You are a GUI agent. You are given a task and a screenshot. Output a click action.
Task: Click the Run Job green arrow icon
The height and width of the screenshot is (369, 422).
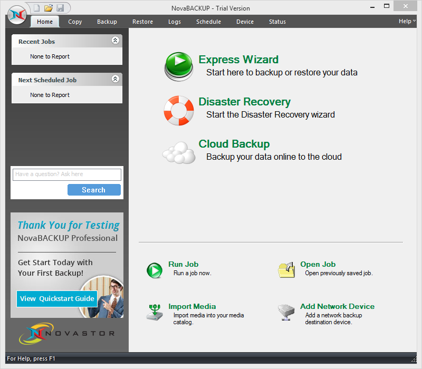coord(155,270)
